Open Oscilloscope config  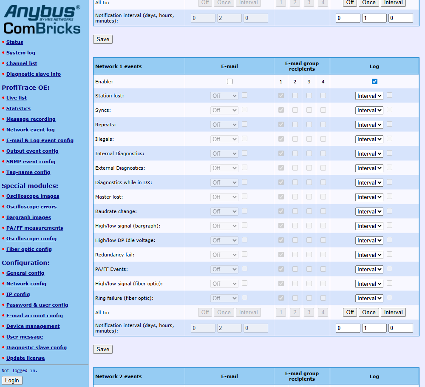pyautogui.click(x=31, y=239)
